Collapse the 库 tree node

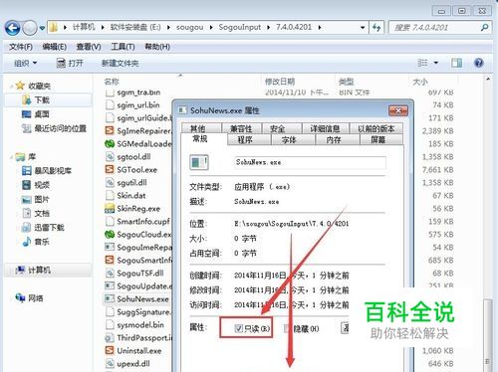12,157
